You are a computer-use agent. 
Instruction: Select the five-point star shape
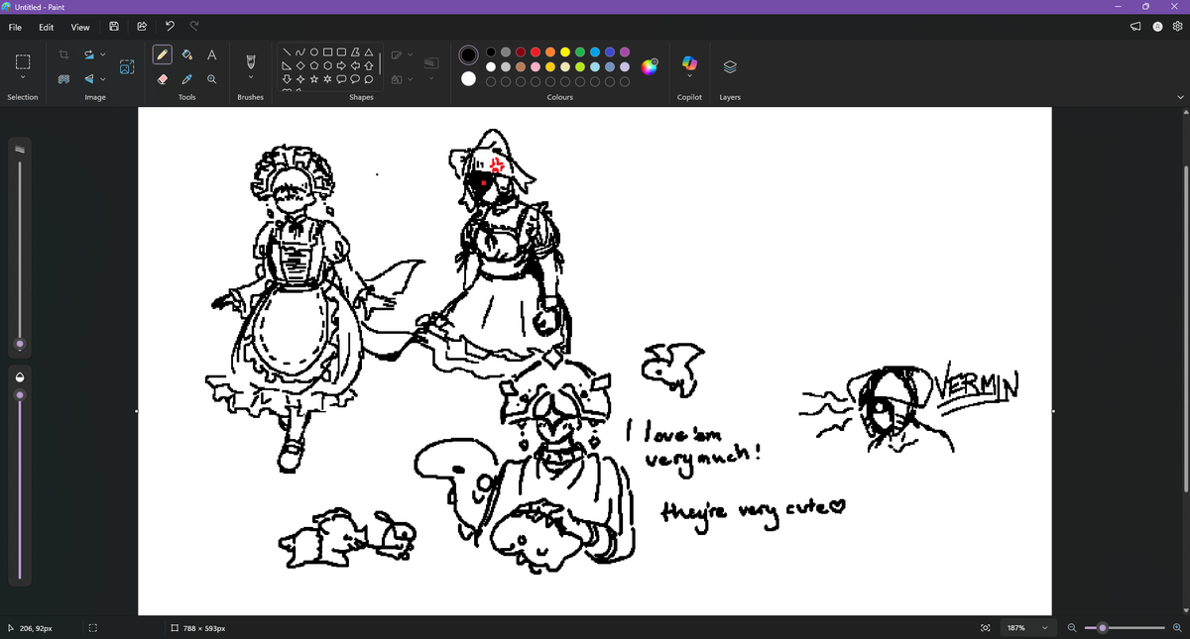[314, 79]
